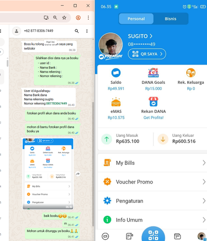Open Voucher Promo menu row
Viewport: 207px width, 241px height.
pyautogui.click(x=152, y=182)
